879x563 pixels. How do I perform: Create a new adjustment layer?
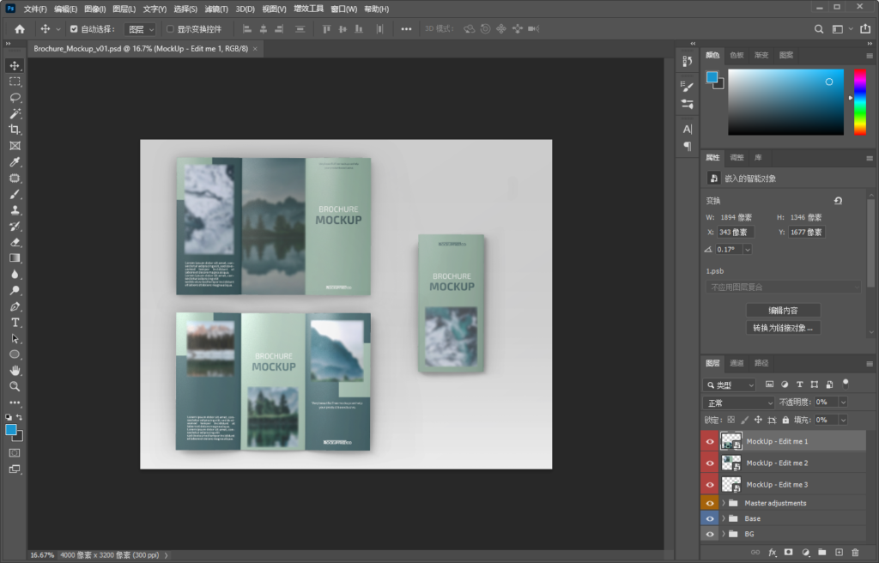coord(805,553)
